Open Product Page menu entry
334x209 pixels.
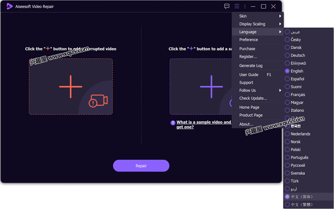click(x=257, y=115)
